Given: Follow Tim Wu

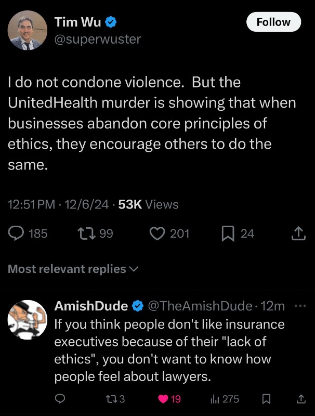Looking at the screenshot, I should pos(273,22).
